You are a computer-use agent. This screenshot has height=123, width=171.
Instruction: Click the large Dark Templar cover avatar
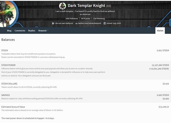pos(8,14)
